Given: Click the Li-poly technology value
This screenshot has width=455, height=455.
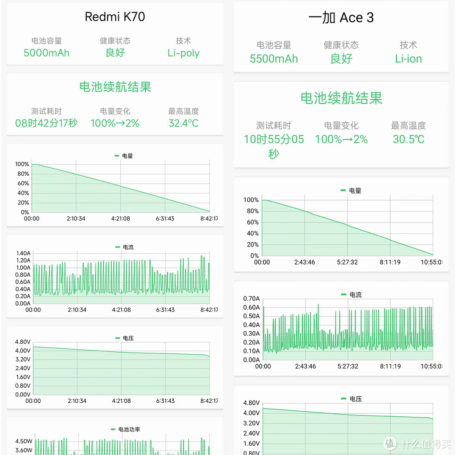Looking at the screenshot, I should tap(183, 53).
